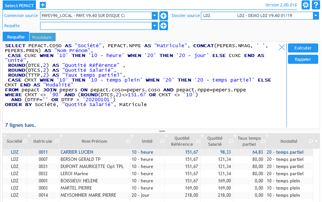
Task: Click the Exécuter button
Action: tap(303, 48)
